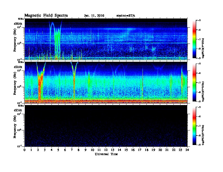Click hour 12 on the Universal Time axis

click(x=106, y=150)
